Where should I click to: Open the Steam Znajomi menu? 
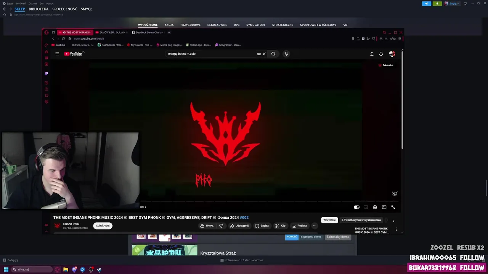[33, 3]
